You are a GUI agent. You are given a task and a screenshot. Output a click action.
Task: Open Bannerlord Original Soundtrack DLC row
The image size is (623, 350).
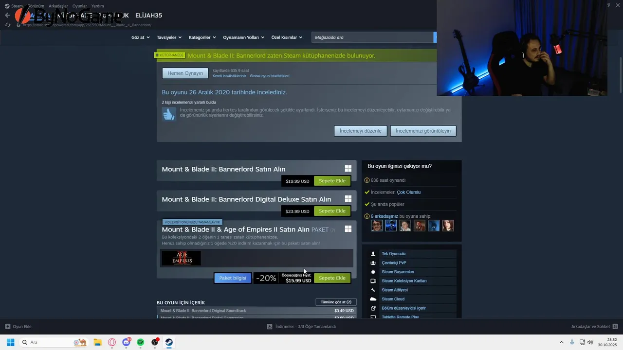pyautogui.click(x=257, y=311)
